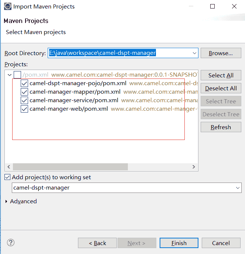This screenshot has width=245, height=254.
Task: Select the /pom.xml root row text
Action: tap(36, 75)
